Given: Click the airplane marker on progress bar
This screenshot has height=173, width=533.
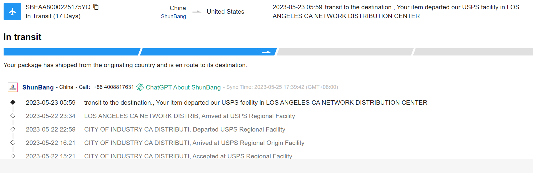Looking at the screenshot, I should (266, 52).
